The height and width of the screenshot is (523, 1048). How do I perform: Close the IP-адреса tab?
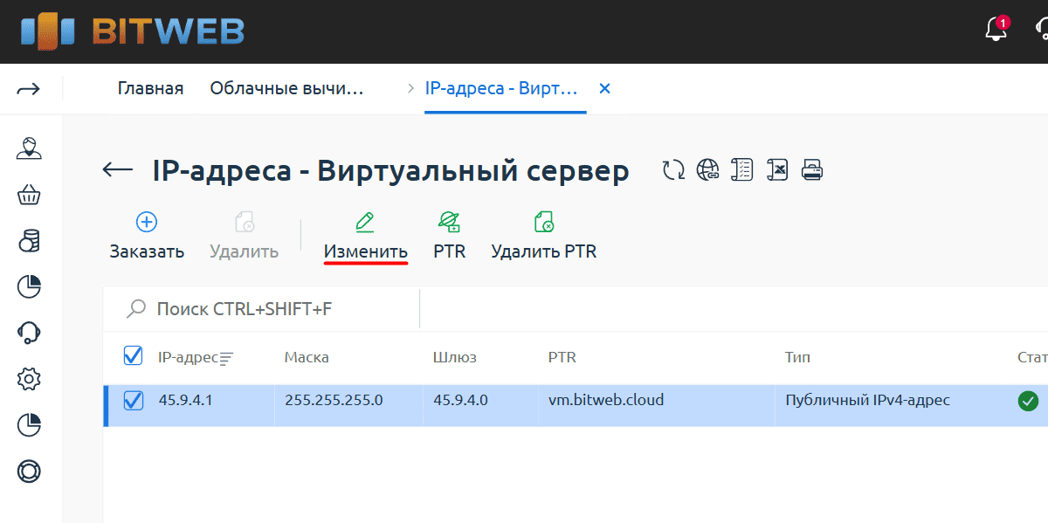point(604,89)
